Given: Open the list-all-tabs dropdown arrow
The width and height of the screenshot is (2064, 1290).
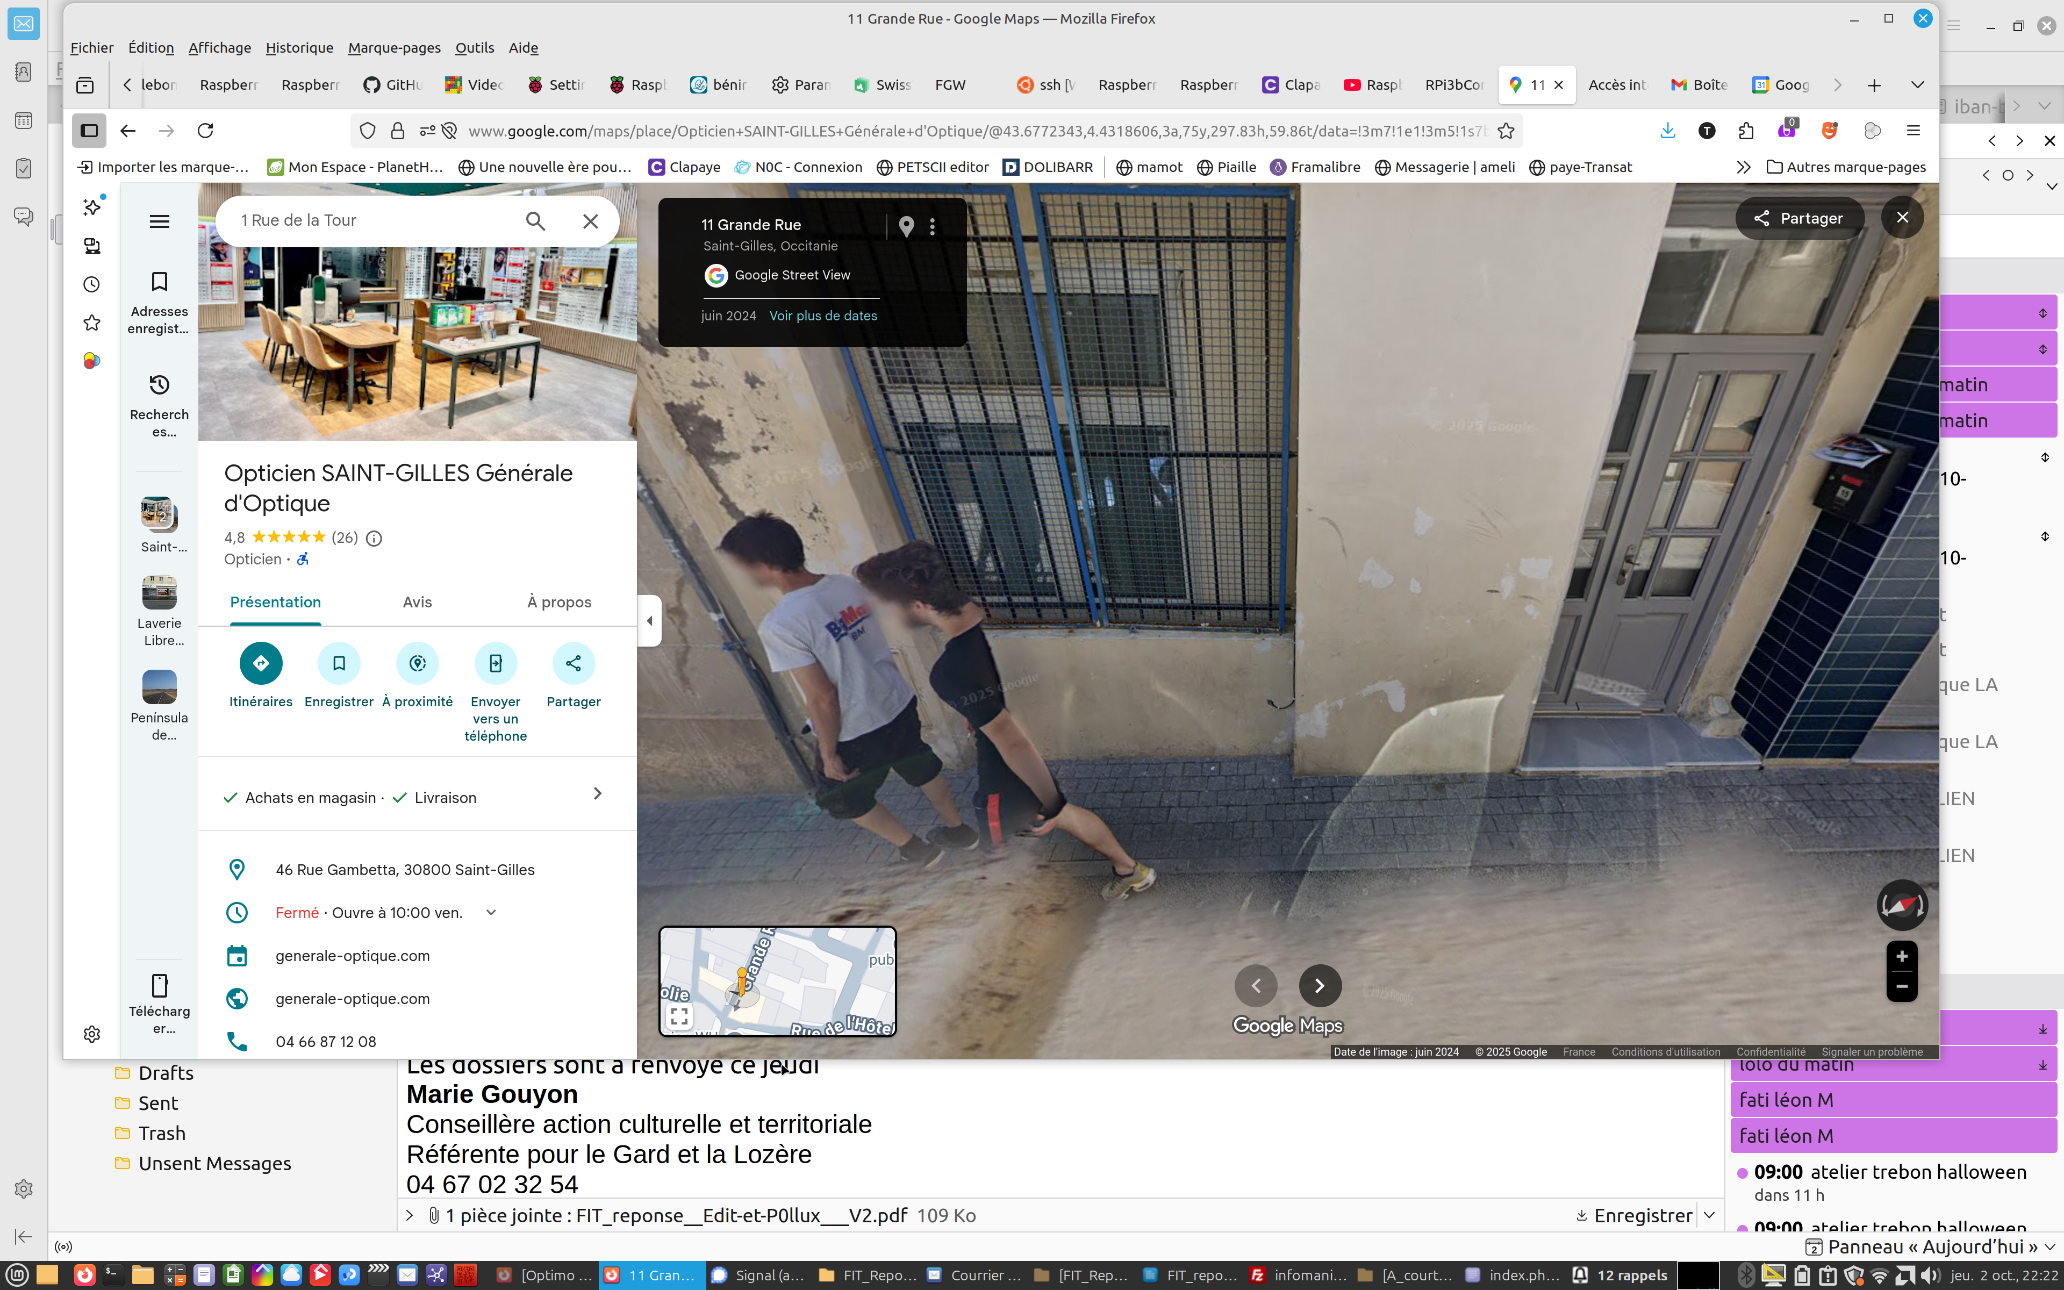Looking at the screenshot, I should pos(1917,84).
